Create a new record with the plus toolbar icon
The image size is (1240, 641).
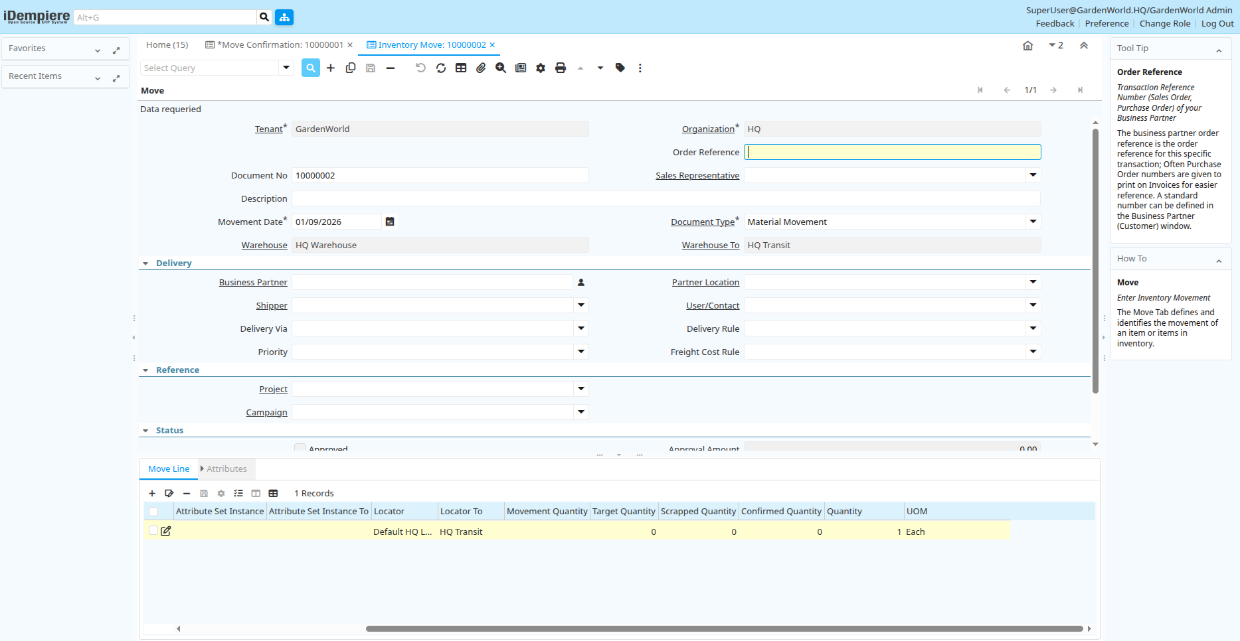(331, 68)
